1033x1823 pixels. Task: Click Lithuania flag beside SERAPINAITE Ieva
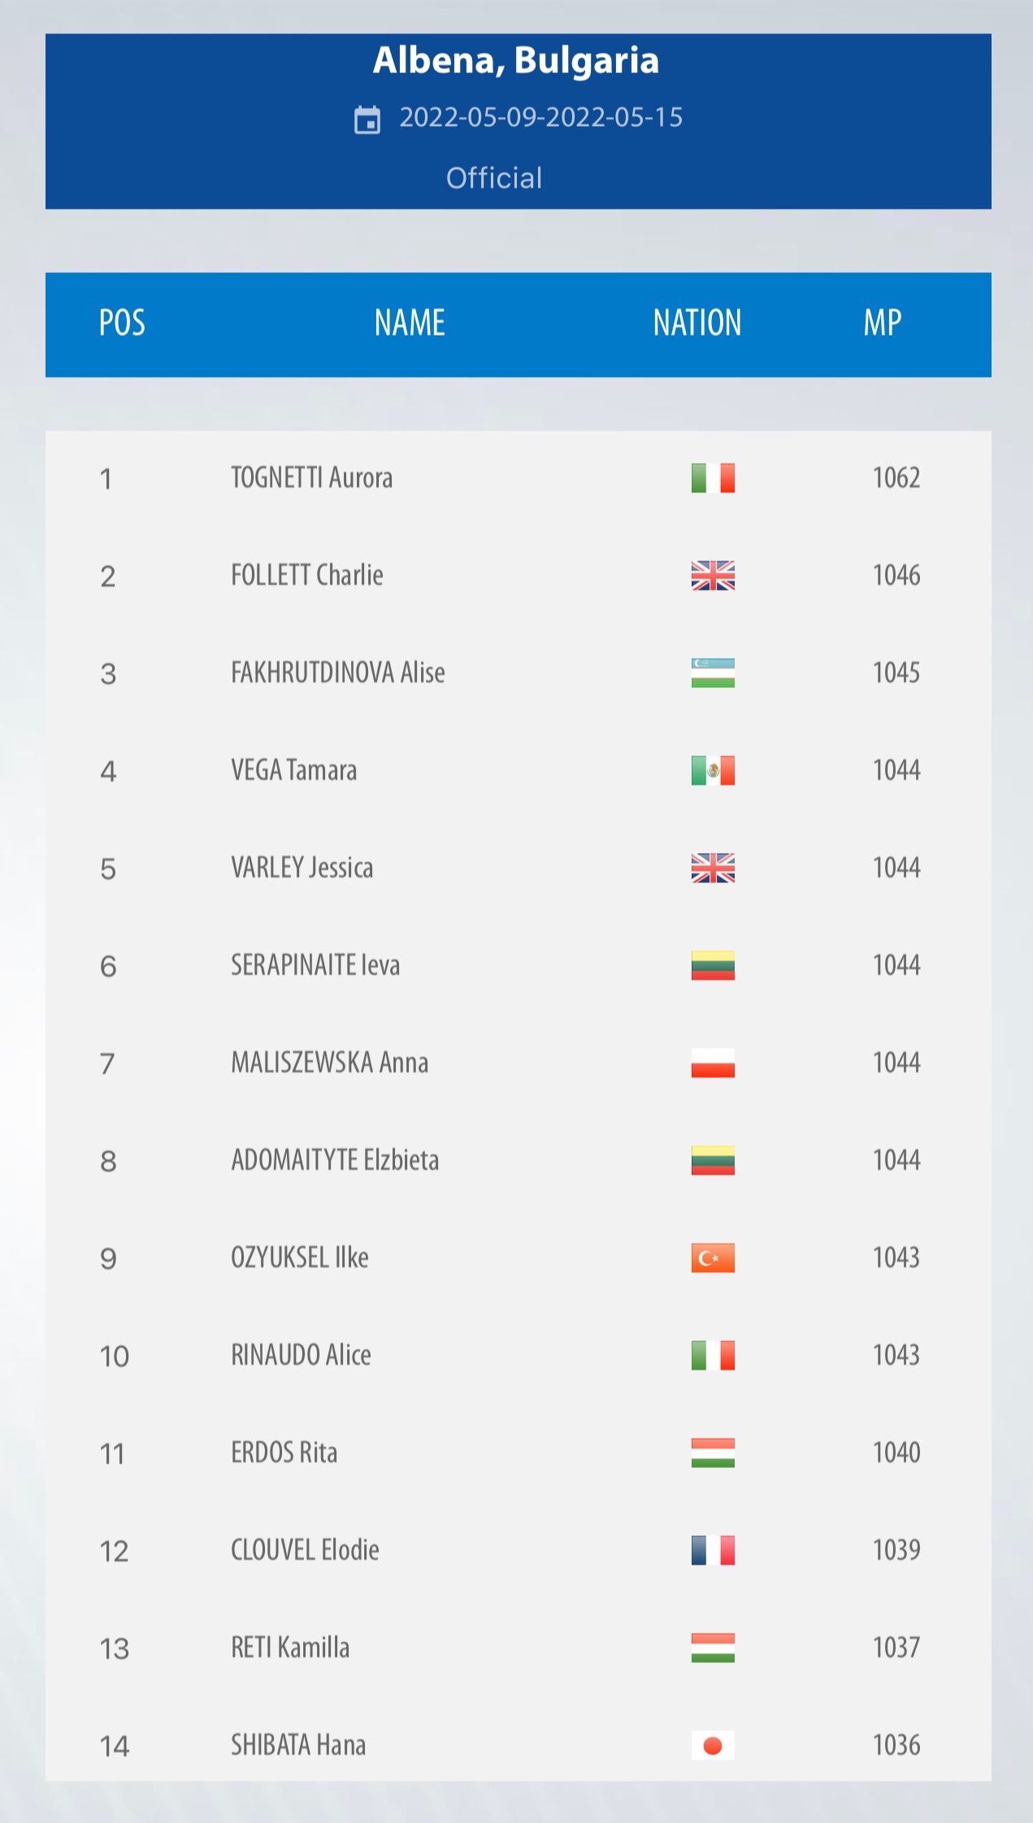tap(713, 966)
